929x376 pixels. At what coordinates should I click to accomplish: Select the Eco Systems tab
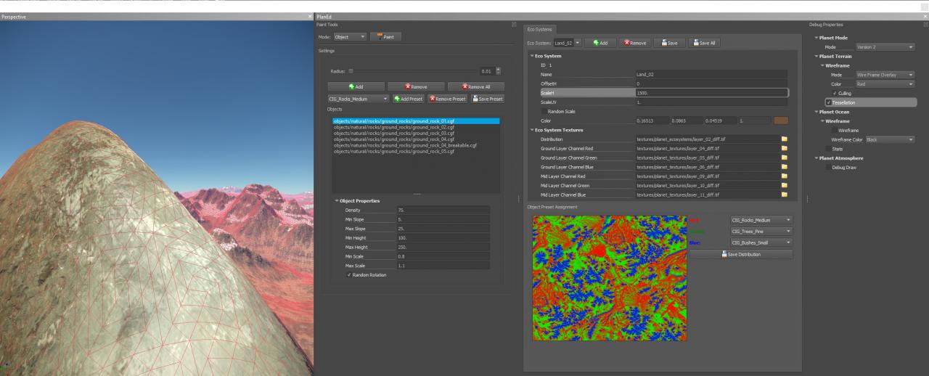click(x=539, y=29)
